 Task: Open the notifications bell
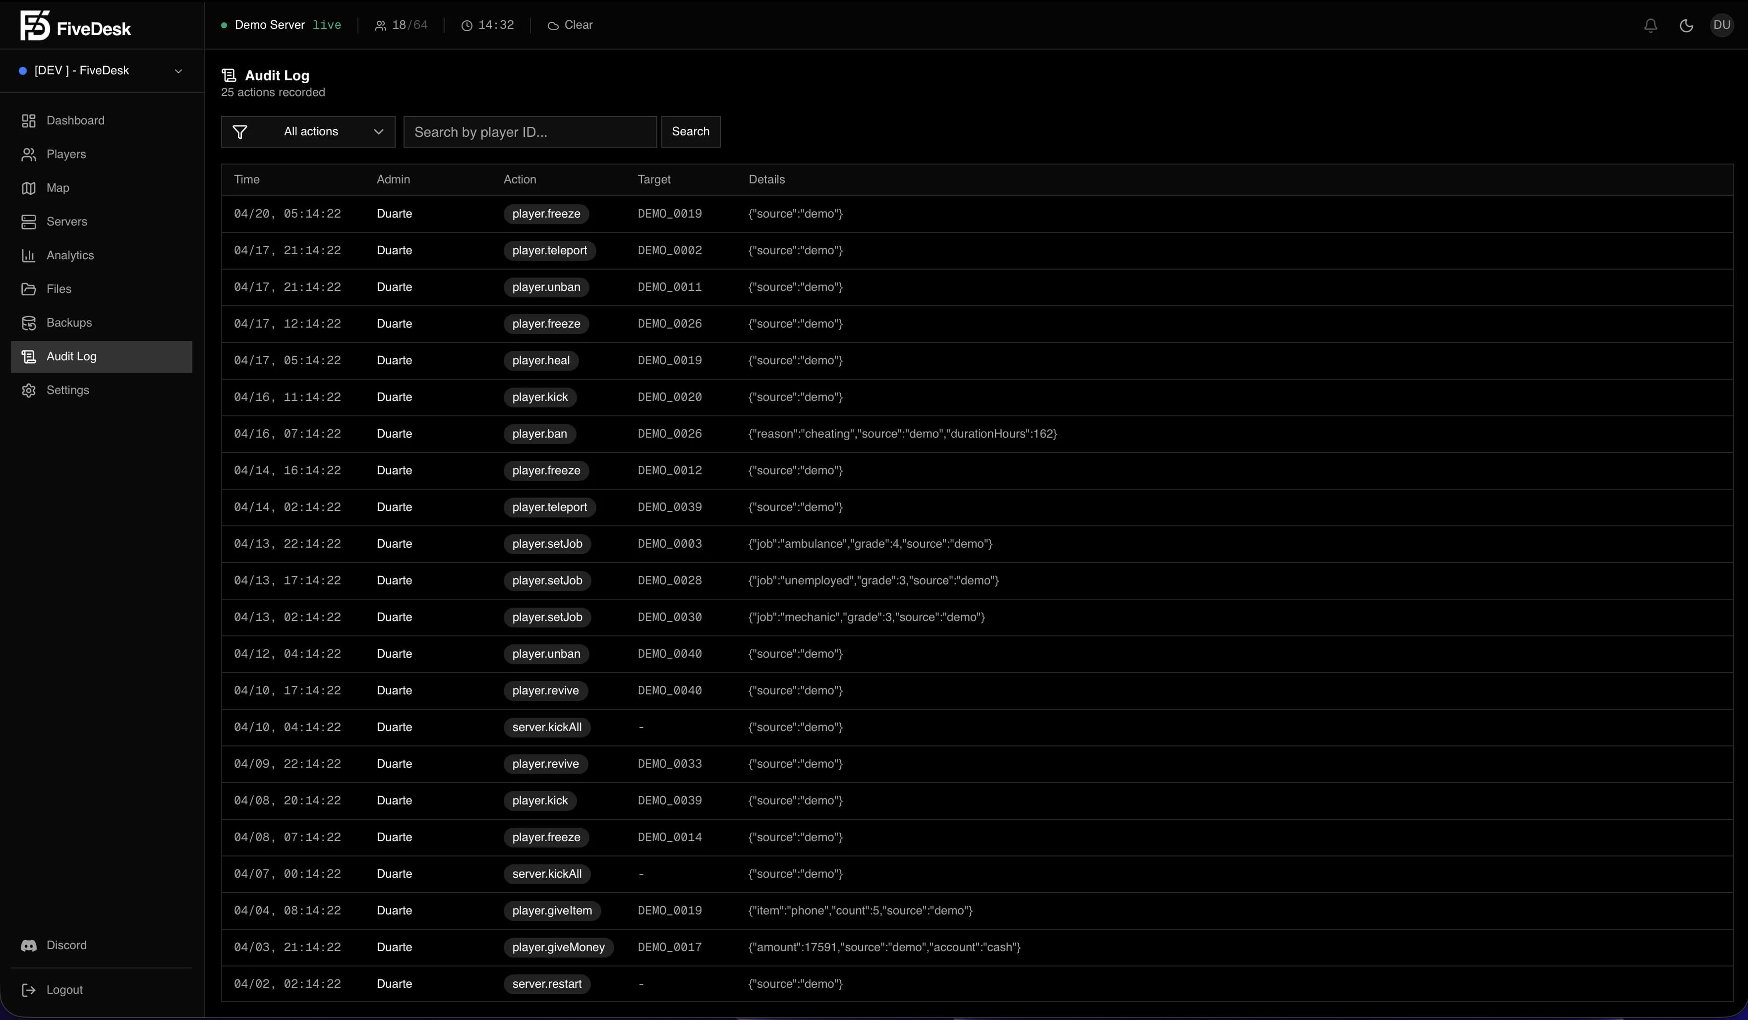(1650, 26)
